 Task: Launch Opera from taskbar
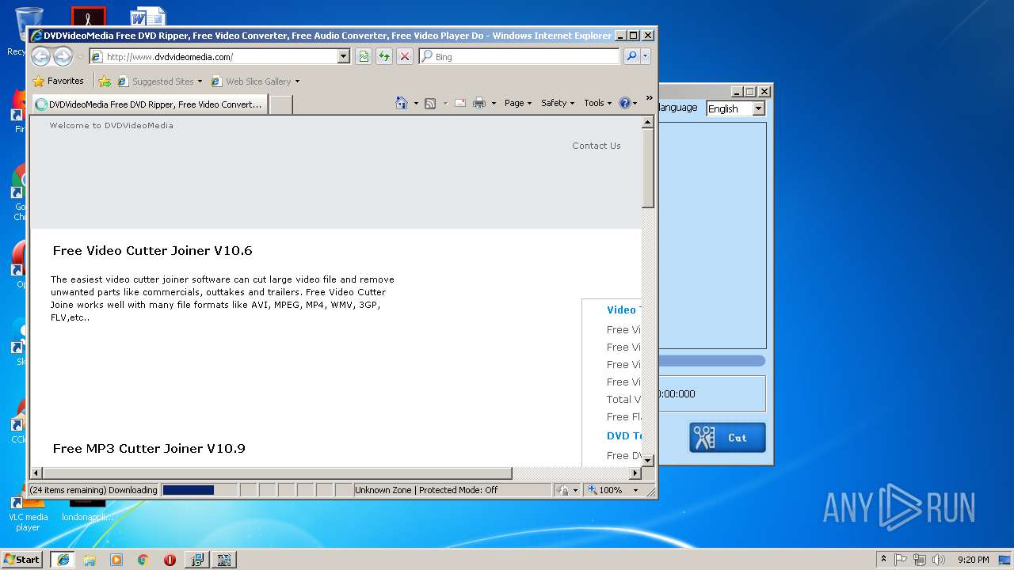(x=170, y=559)
